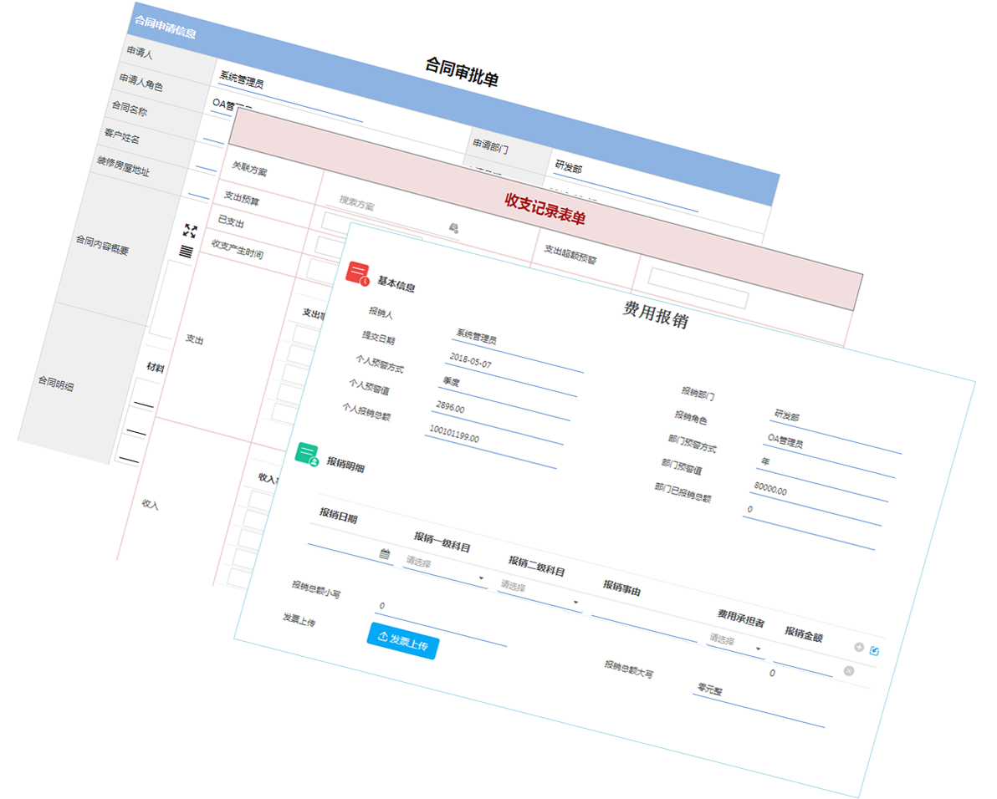Click the red 基本信息 section icon

tap(358, 274)
